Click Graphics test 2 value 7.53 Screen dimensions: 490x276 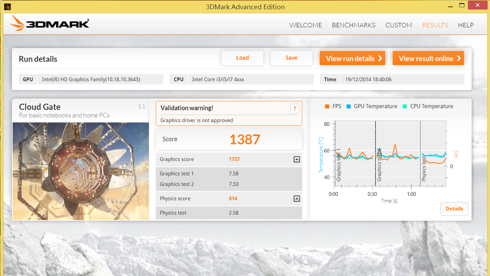[234, 184]
